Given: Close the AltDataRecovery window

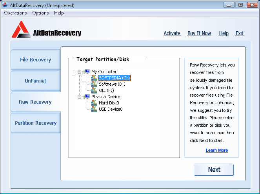Looking at the screenshot, I should pyautogui.click(x=253, y=5).
